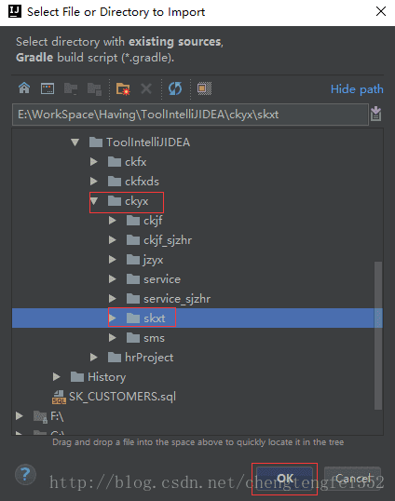Click the SQL file icon for SK_CUSTOMERS.sql

(x=59, y=397)
